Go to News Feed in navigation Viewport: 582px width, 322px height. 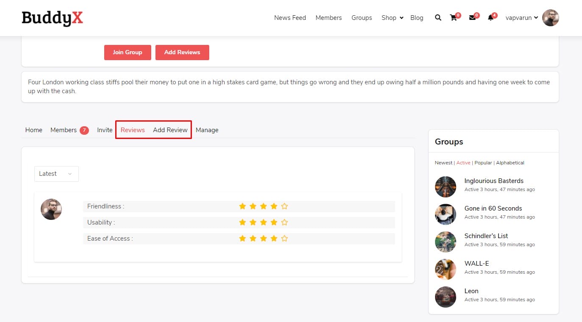tap(290, 18)
